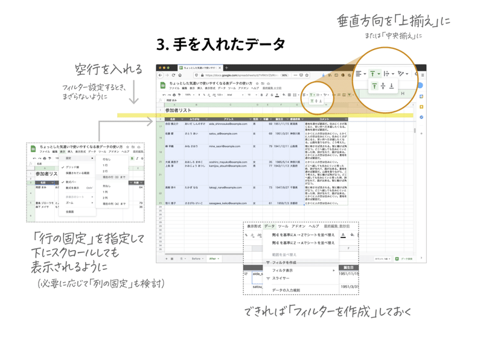Screen dimensions: 483x337
Task: Choose middle align icon in magnified circle popup
Action: pos(383,86)
